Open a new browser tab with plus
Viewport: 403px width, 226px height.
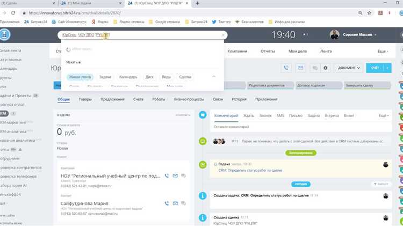(x=197, y=3)
